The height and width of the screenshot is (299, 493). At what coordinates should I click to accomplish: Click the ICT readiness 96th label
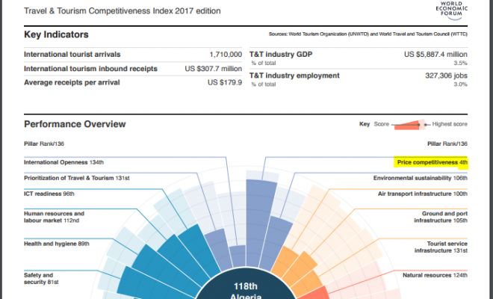point(49,194)
